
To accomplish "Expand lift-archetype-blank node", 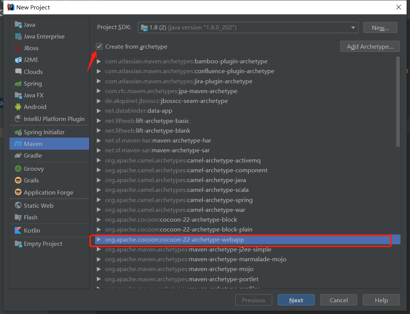I will click(x=99, y=131).
